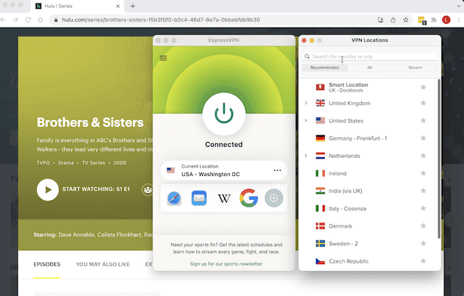Click United Kingdom flag icon

click(x=320, y=103)
